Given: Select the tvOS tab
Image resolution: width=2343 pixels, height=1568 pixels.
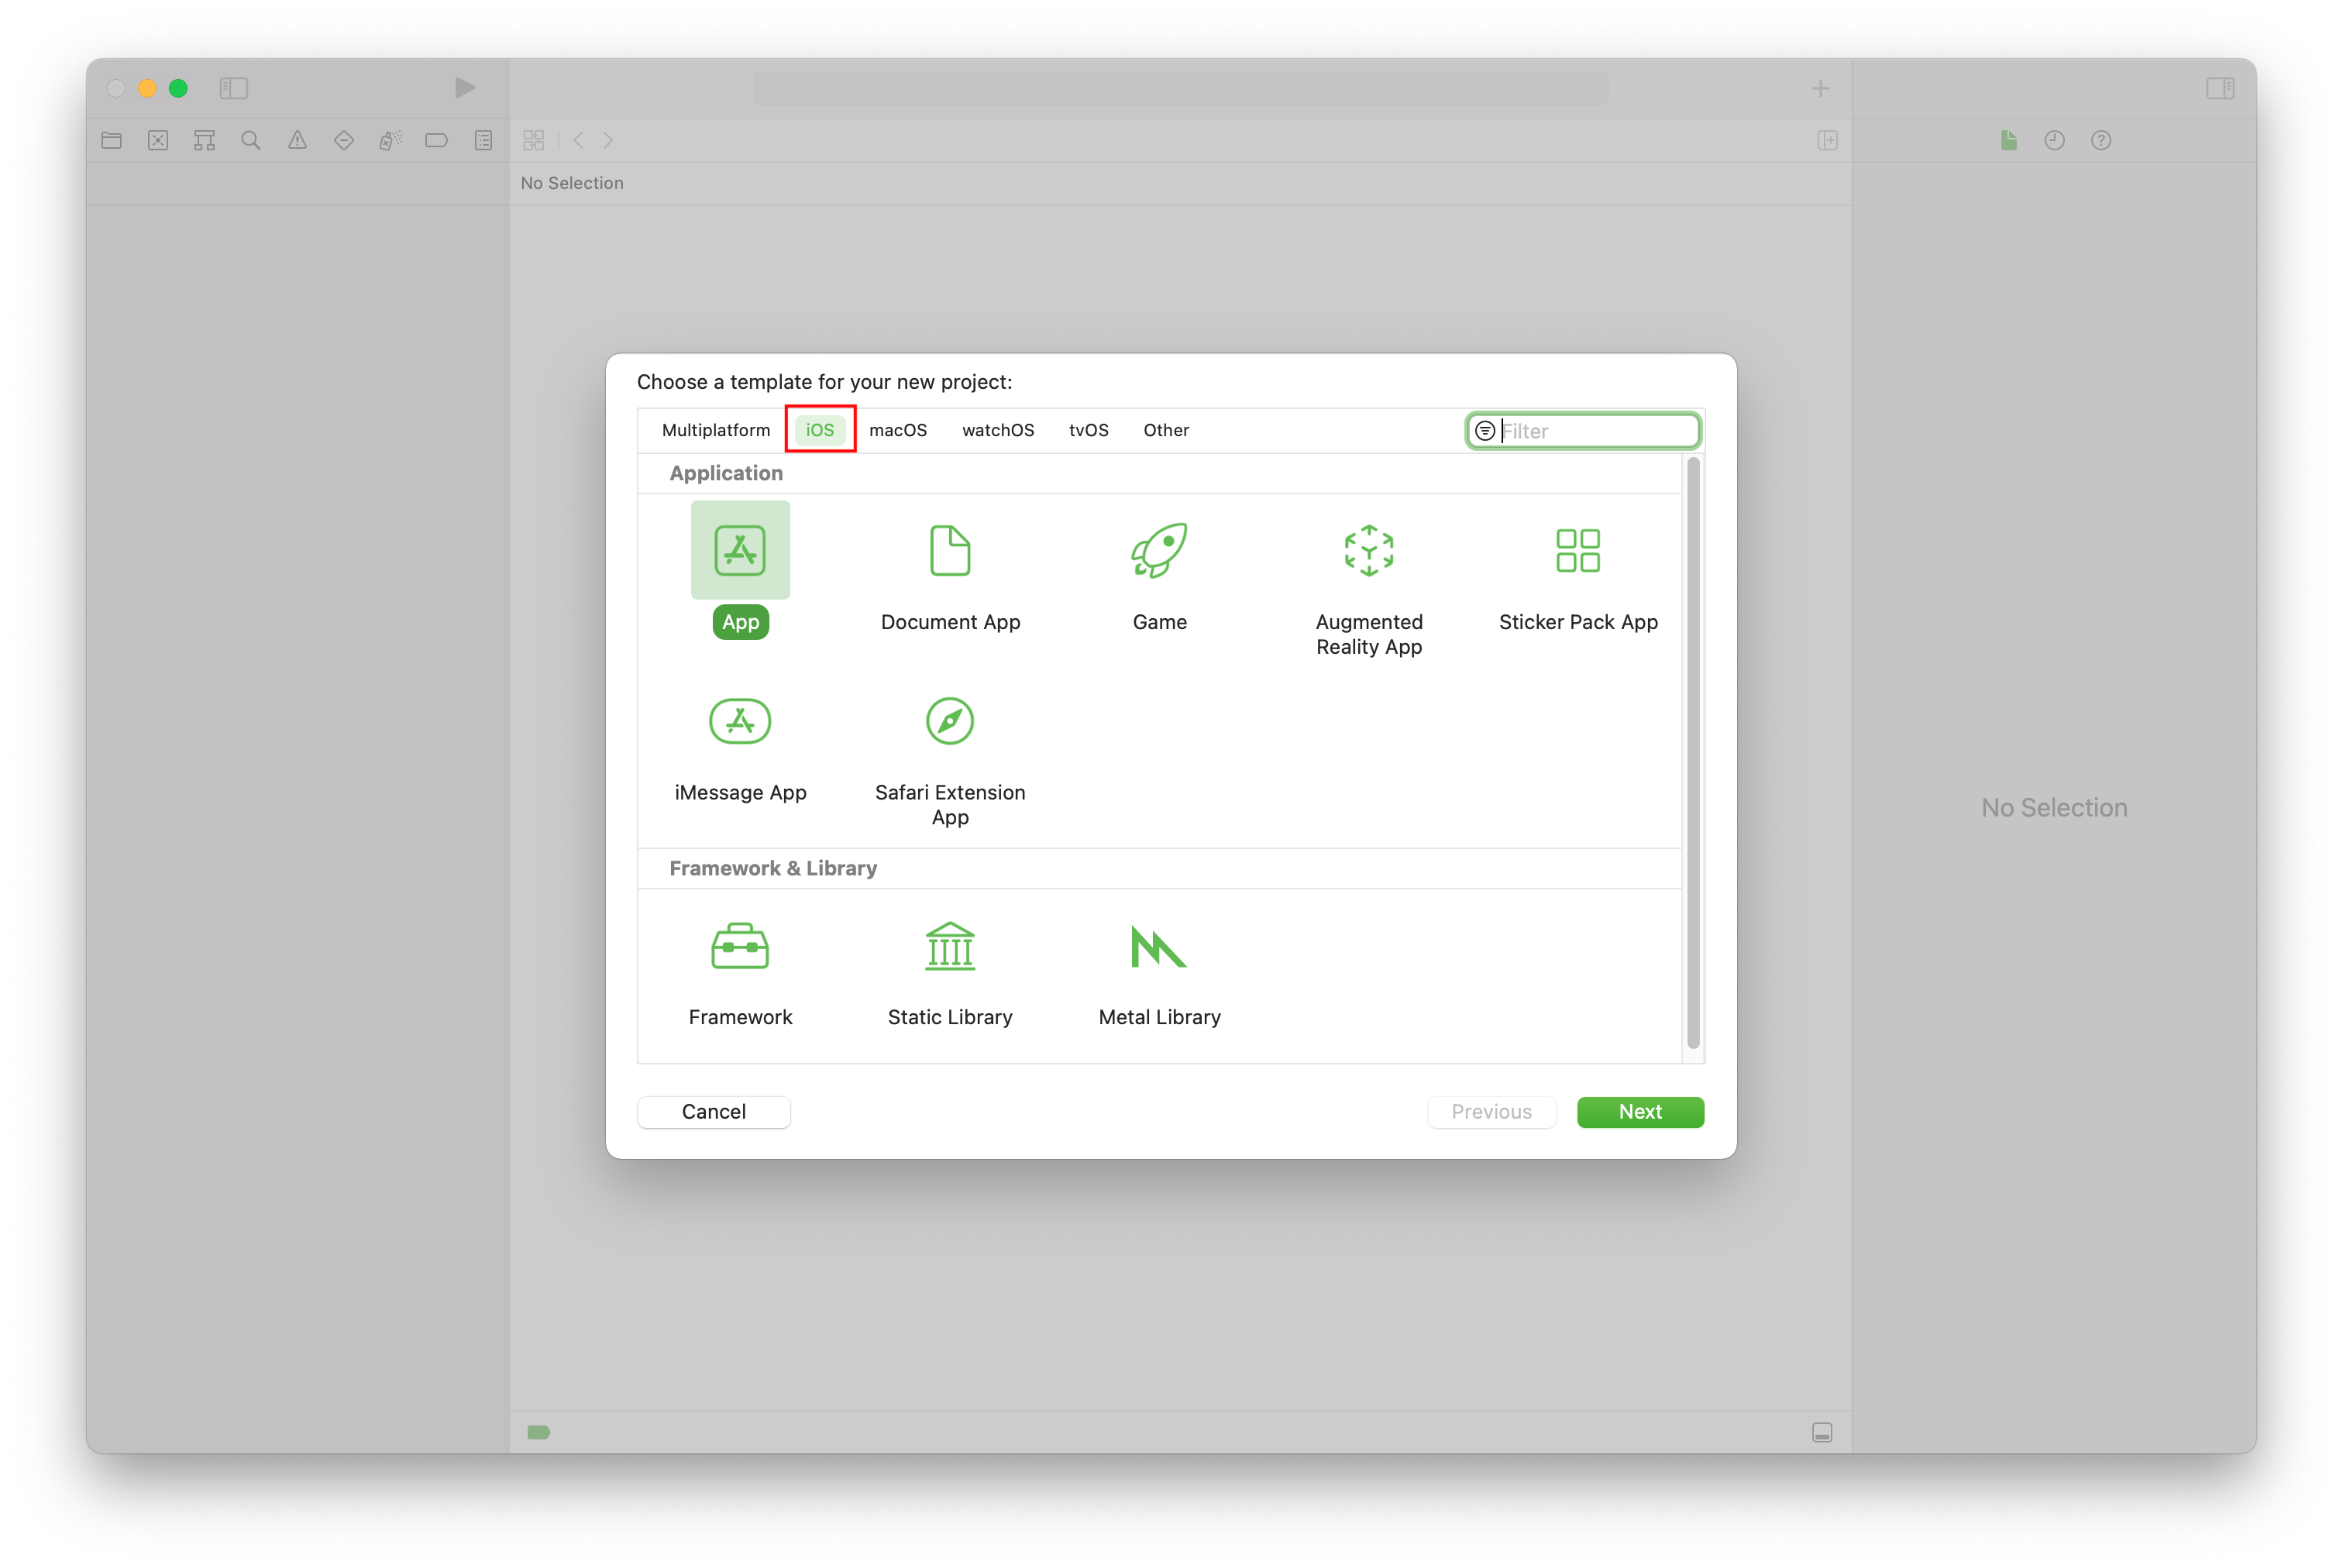Looking at the screenshot, I should pos(1085,428).
